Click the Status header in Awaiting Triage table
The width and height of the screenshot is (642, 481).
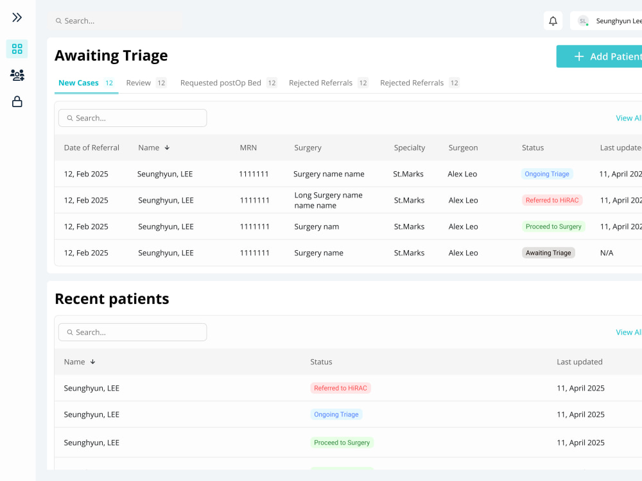pyautogui.click(x=533, y=148)
